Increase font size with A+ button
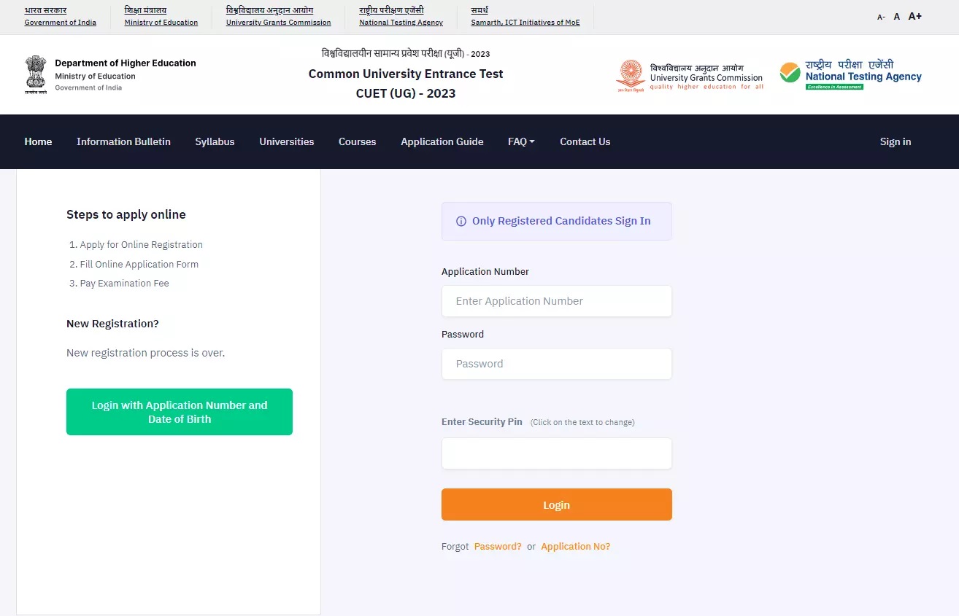This screenshot has width=959, height=616. click(x=915, y=16)
